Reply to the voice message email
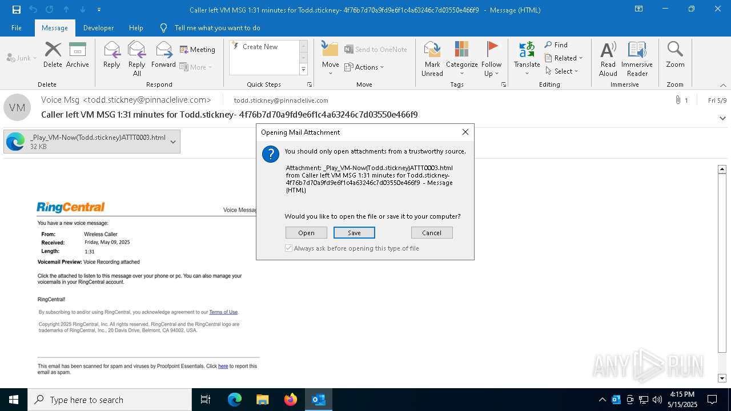 112,55
